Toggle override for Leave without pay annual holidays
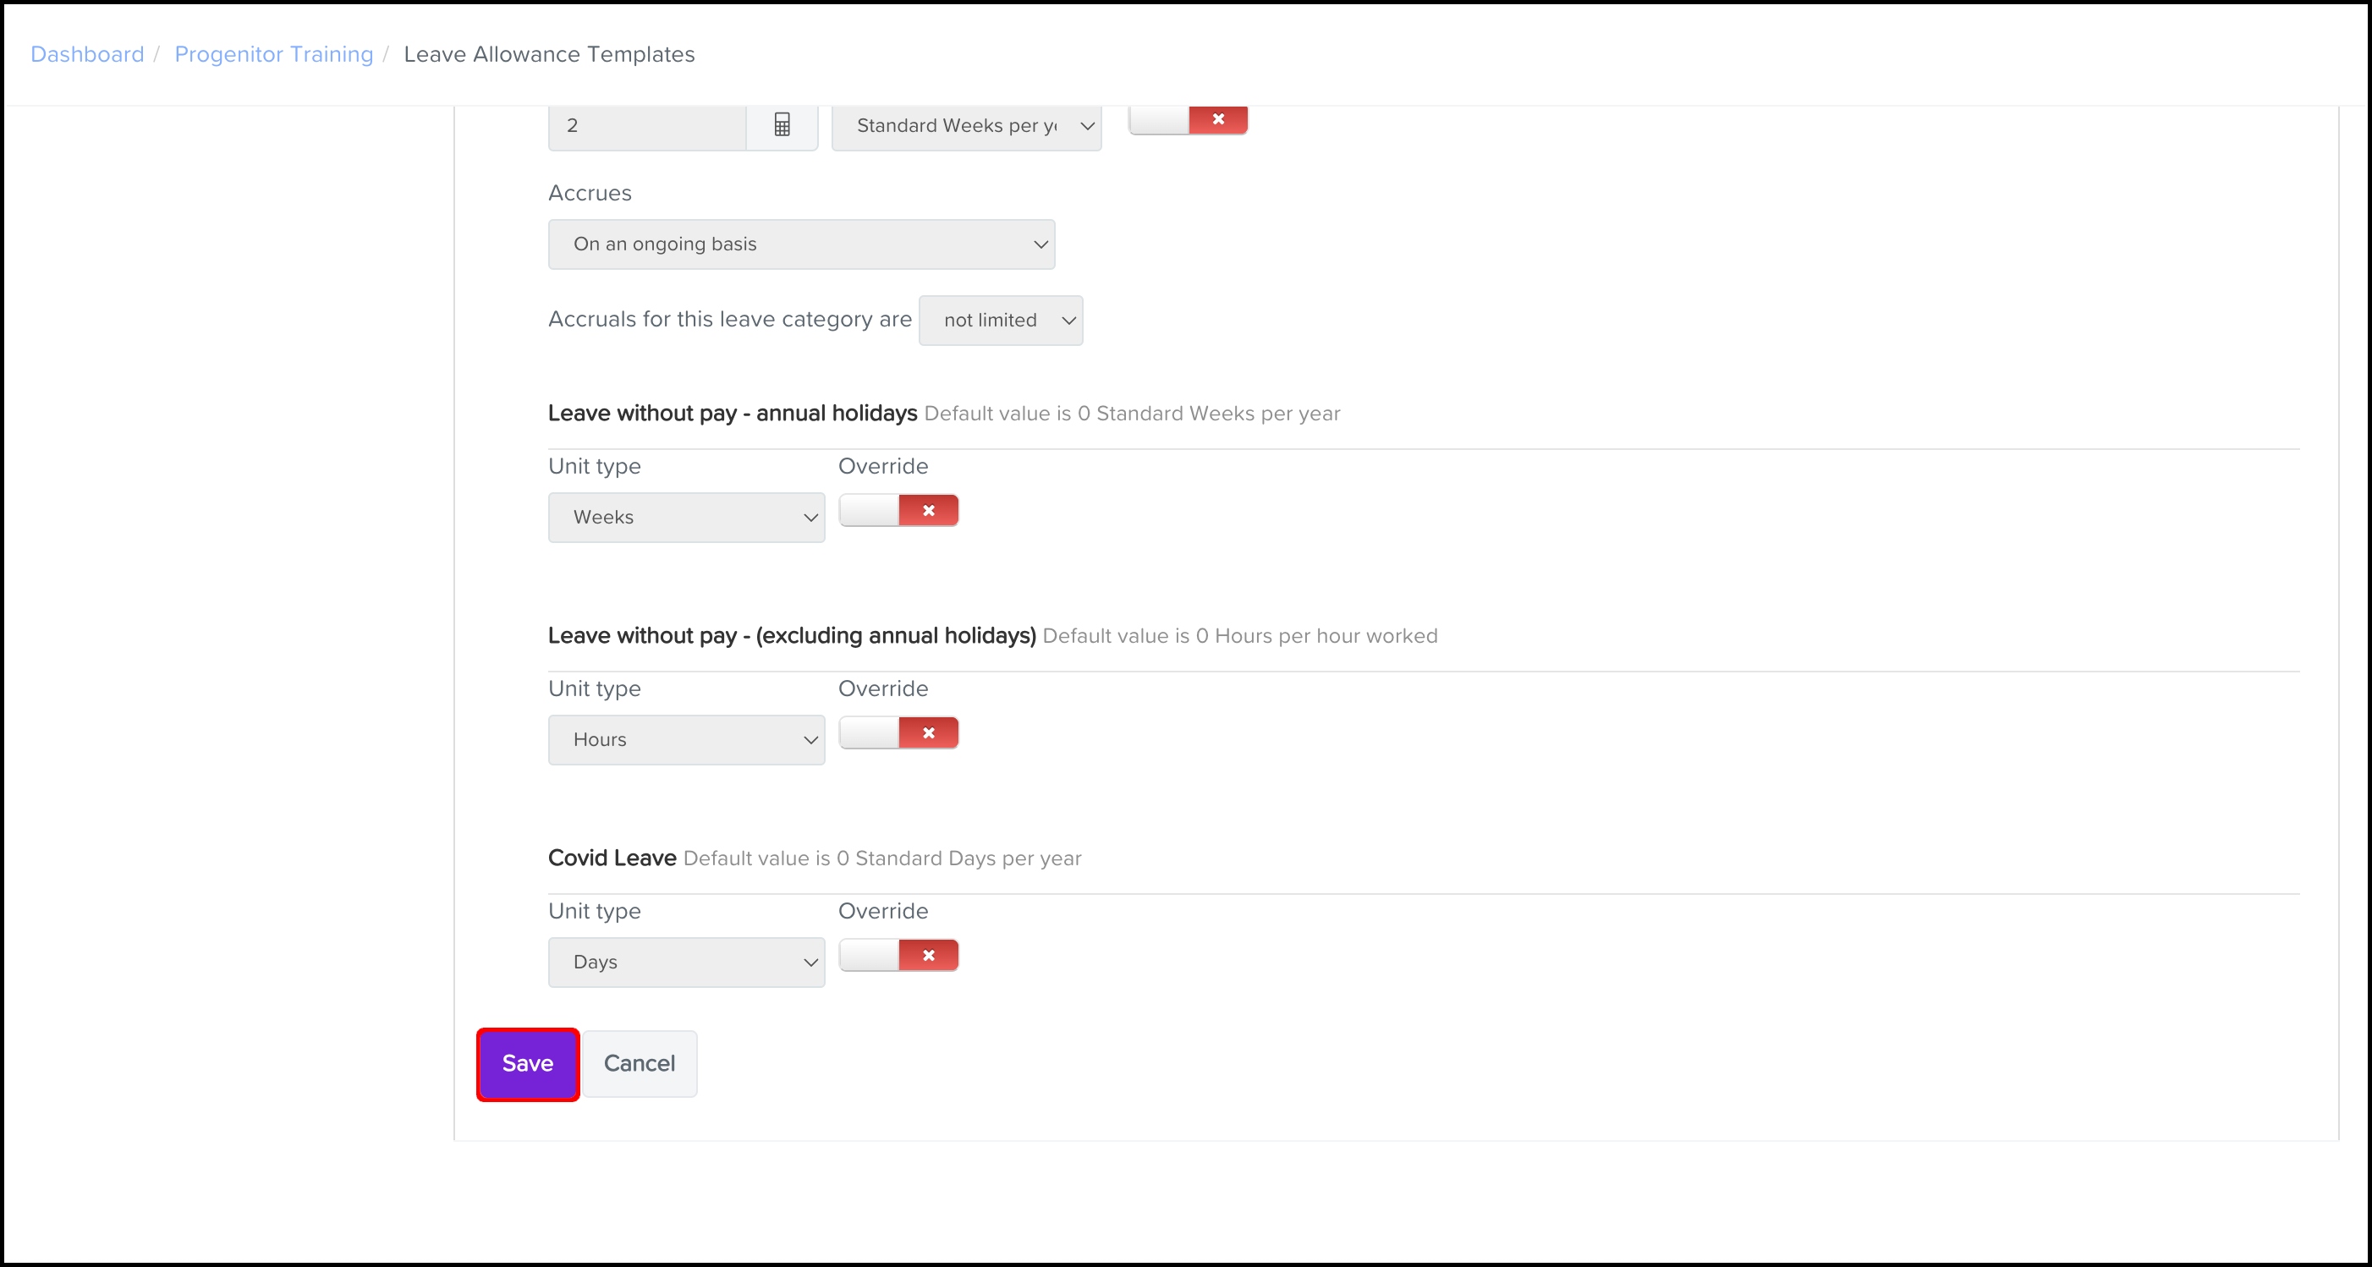Image resolution: width=2372 pixels, height=1267 pixels. point(898,511)
